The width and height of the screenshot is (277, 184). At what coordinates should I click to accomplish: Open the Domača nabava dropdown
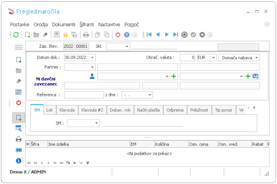point(256,58)
